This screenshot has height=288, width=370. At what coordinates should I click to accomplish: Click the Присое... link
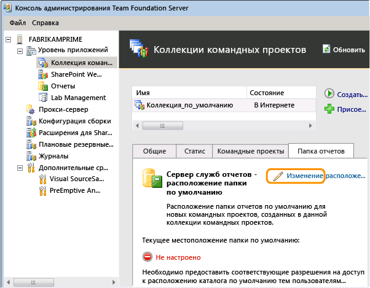(352, 109)
